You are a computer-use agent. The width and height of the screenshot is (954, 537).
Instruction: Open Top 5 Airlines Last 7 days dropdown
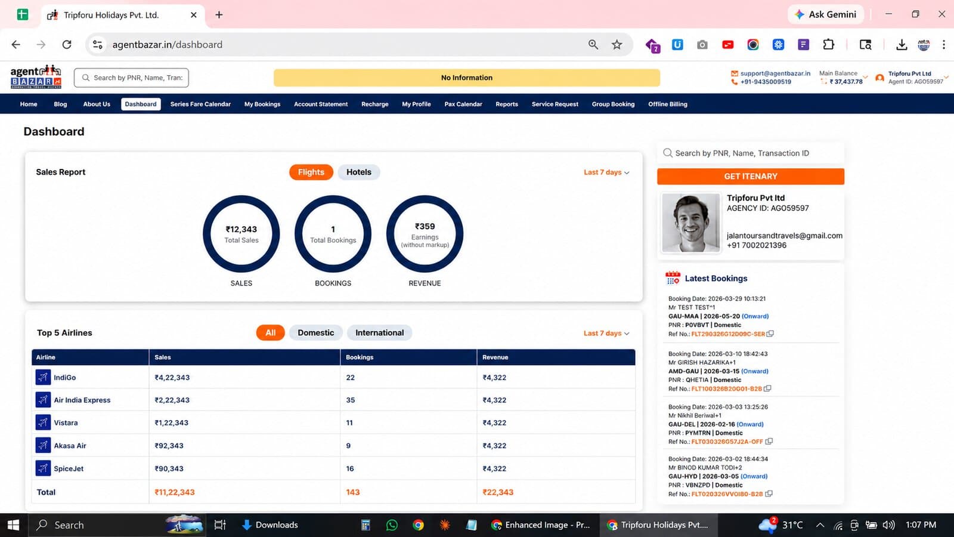click(606, 334)
